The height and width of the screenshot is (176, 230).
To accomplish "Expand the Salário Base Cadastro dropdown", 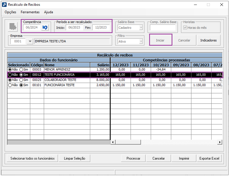I will point(141,28).
